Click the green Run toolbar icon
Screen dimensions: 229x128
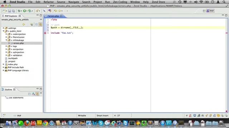click(x=24, y=11)
